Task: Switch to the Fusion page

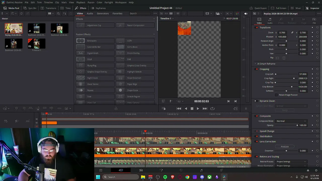Action: pos(161,170)
